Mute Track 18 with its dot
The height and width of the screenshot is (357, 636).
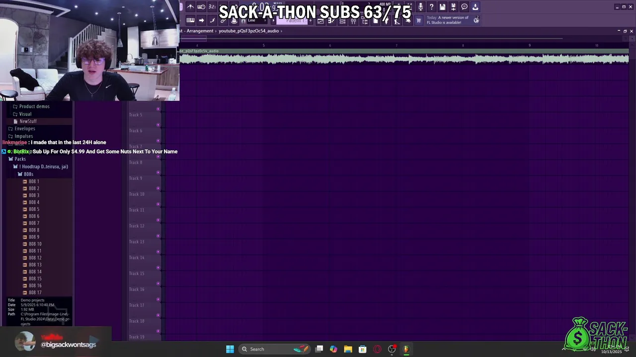(158, 331)
